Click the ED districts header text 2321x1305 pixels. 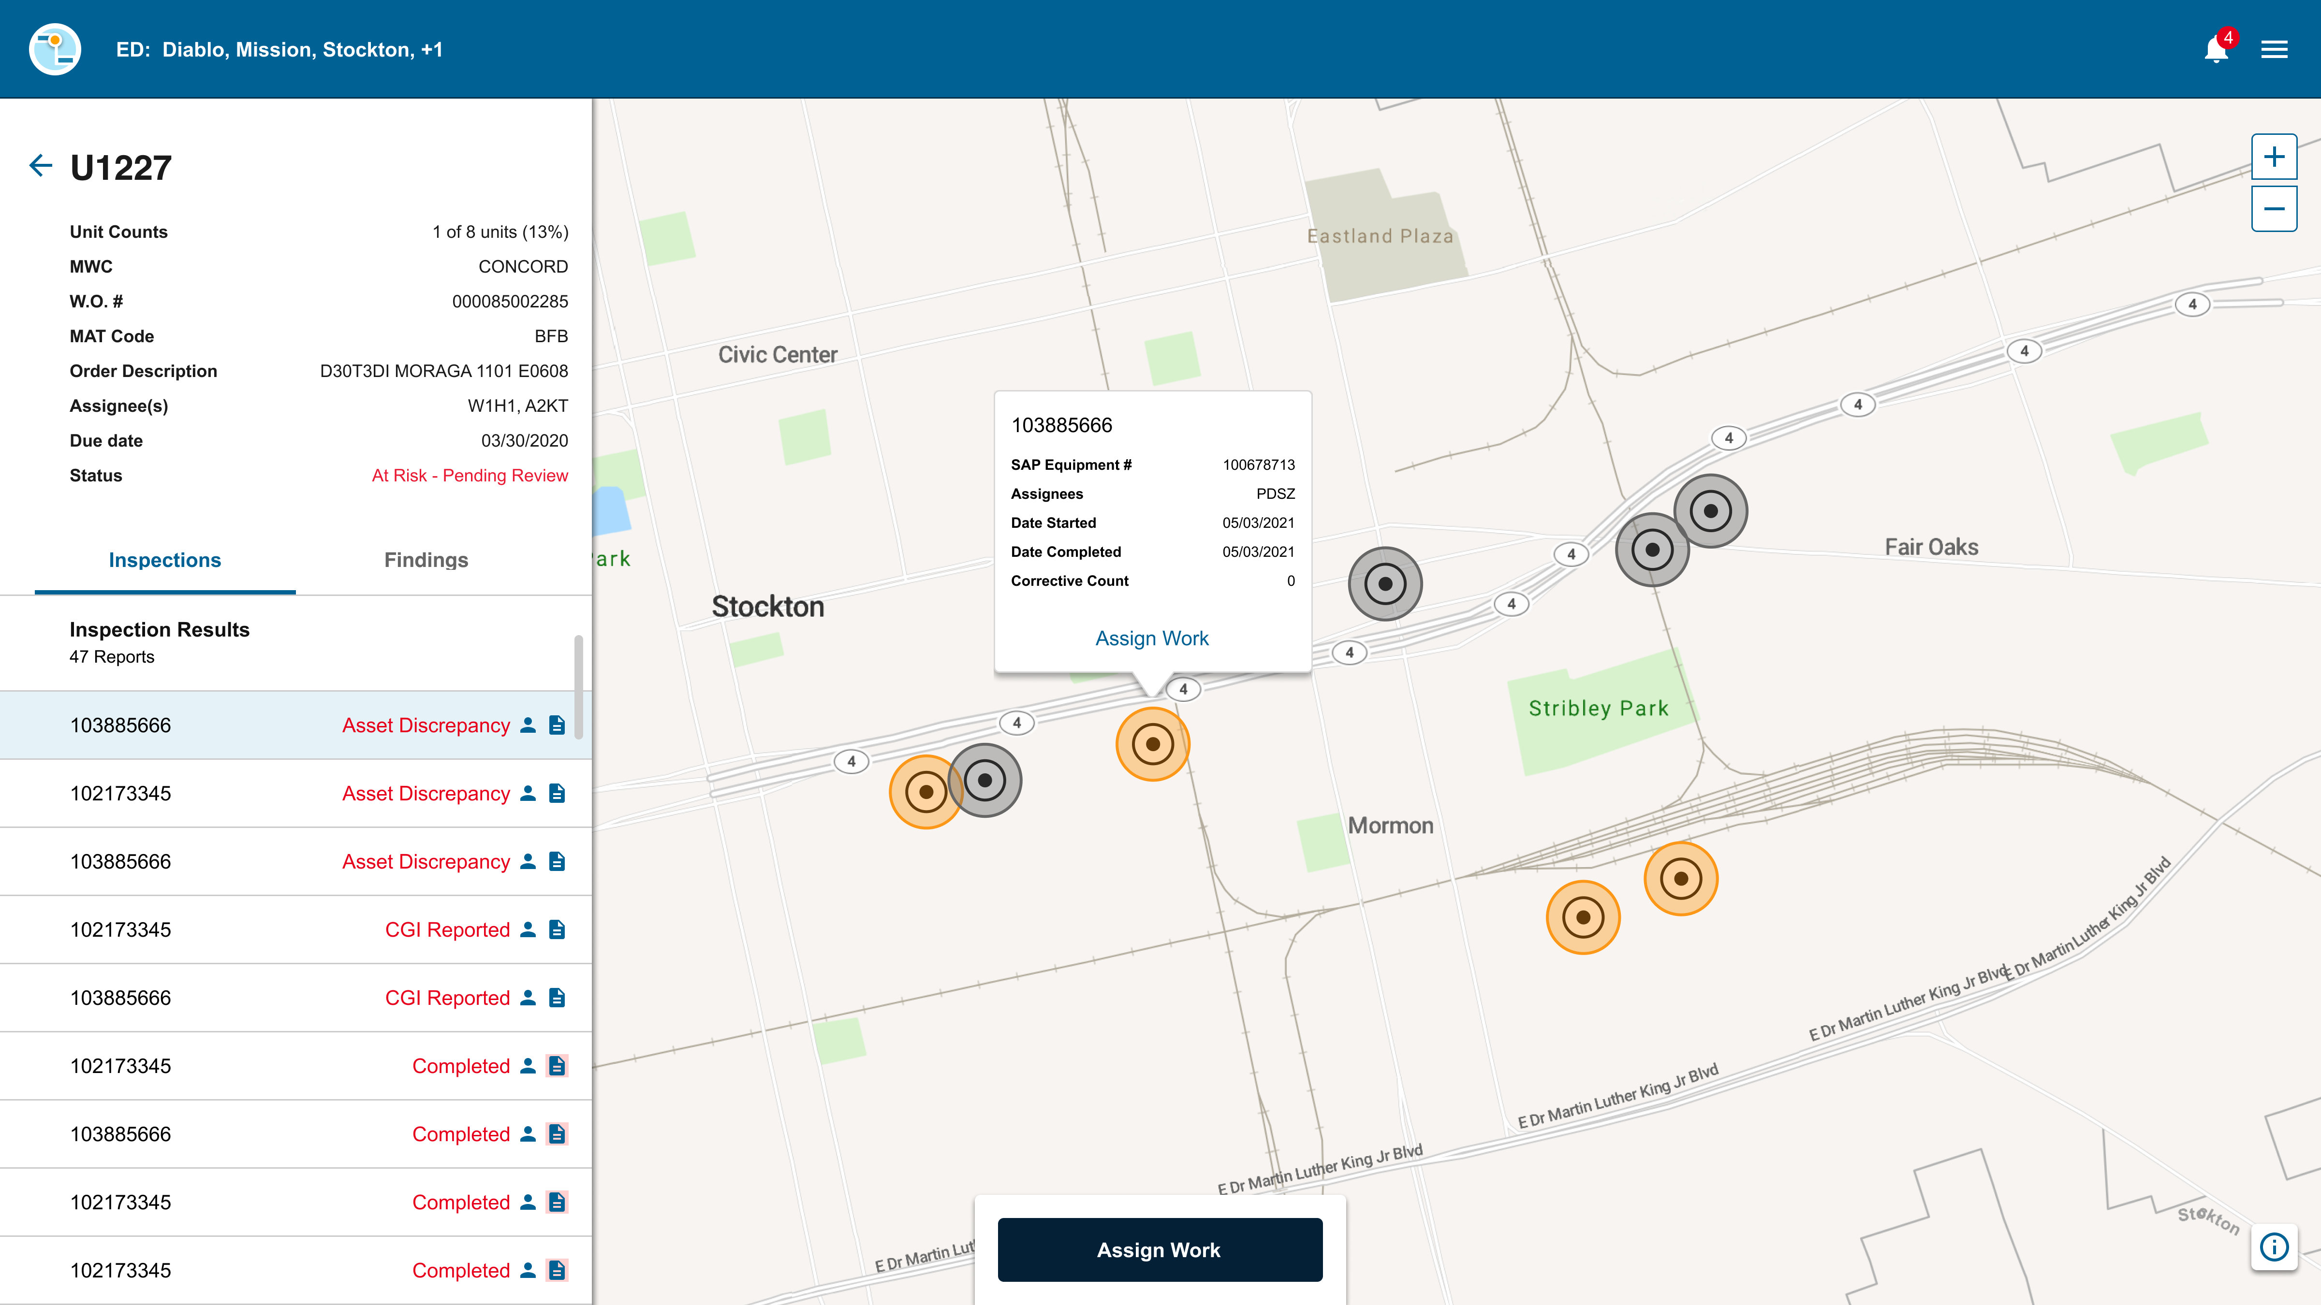(279, 49)
